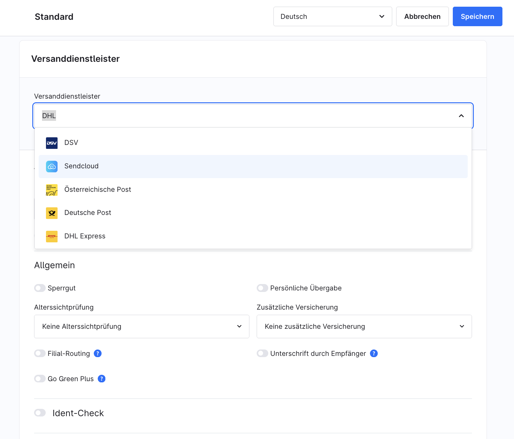Show help for Unterschrift durch Empfänger

(374, 353)
